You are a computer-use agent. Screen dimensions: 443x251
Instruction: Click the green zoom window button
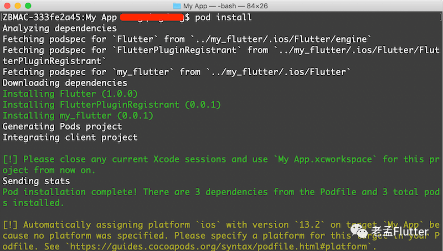click(x=28, y=6)
